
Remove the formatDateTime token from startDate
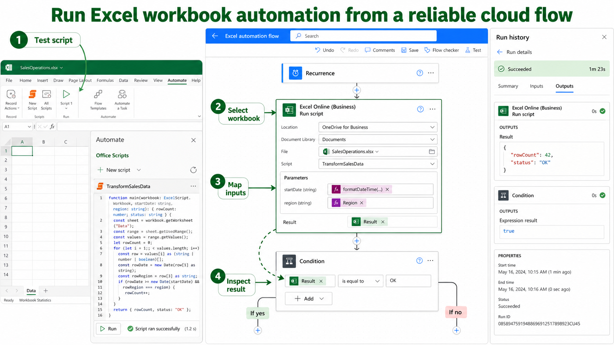click(x=387, y=189)
